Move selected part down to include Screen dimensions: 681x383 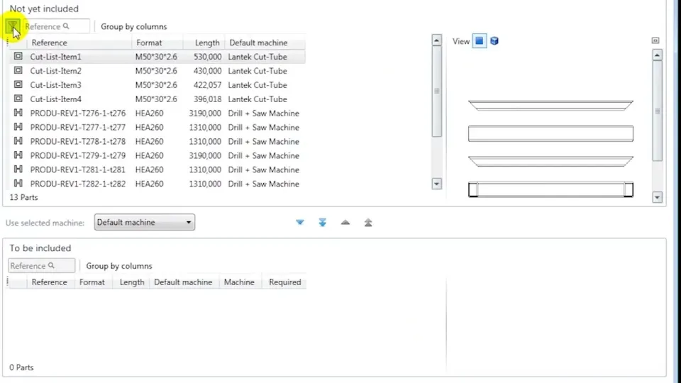[300, 222]
